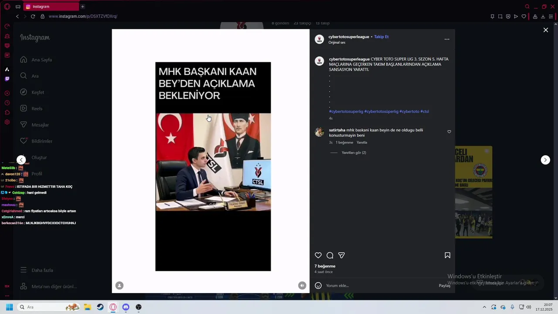
Task: Open browser profile account icon
Action: click(x=535, y=17)
